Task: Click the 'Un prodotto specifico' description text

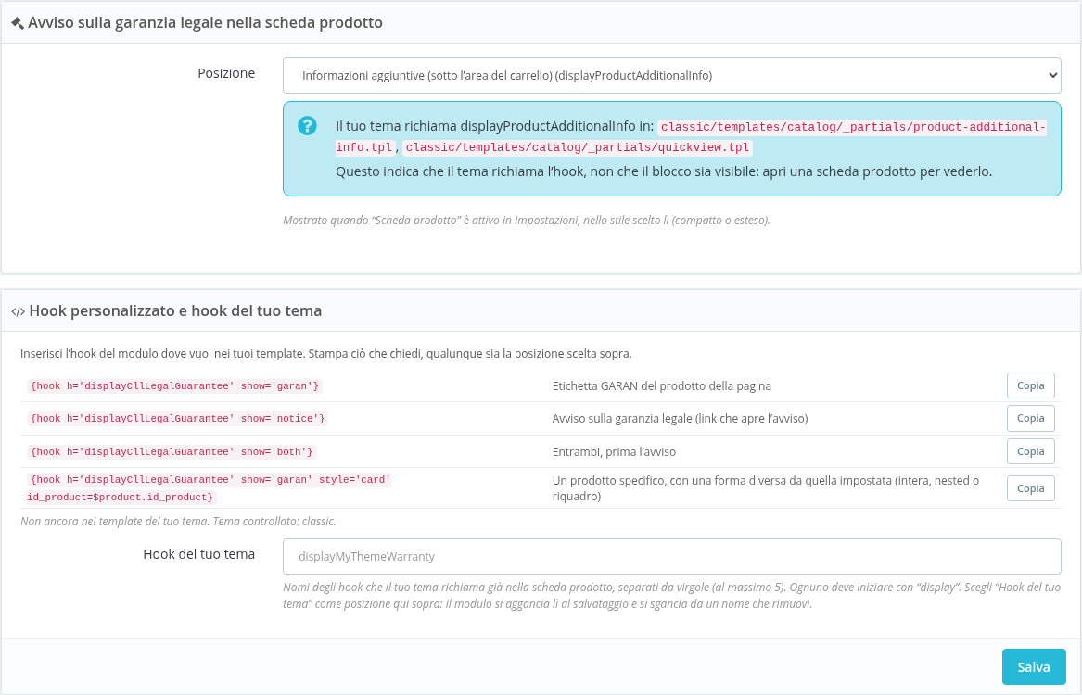Action: (x=766, y=488)
